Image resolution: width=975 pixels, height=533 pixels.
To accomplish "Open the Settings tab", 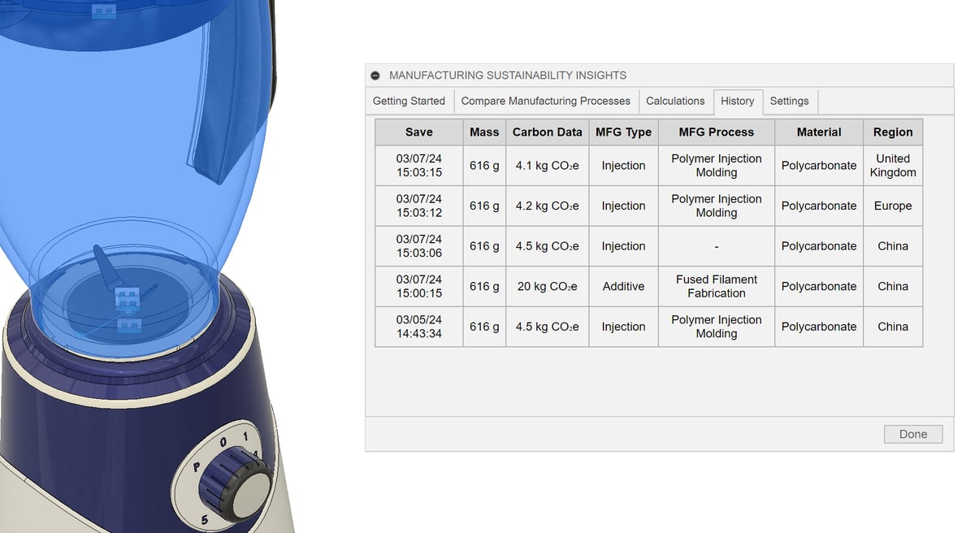I will tap(789, 102).
